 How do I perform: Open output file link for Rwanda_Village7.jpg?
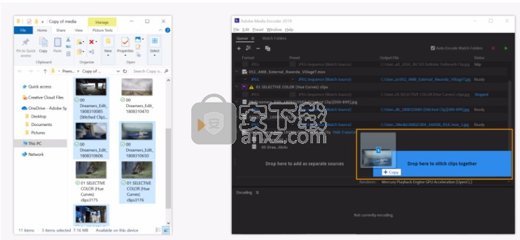pos(426,80)
